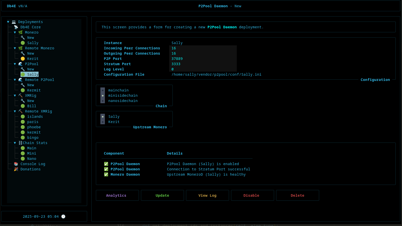Viewport: 402px width, 226px height.
Task: Select the mainchain radio option
Action: click(103, 90)
